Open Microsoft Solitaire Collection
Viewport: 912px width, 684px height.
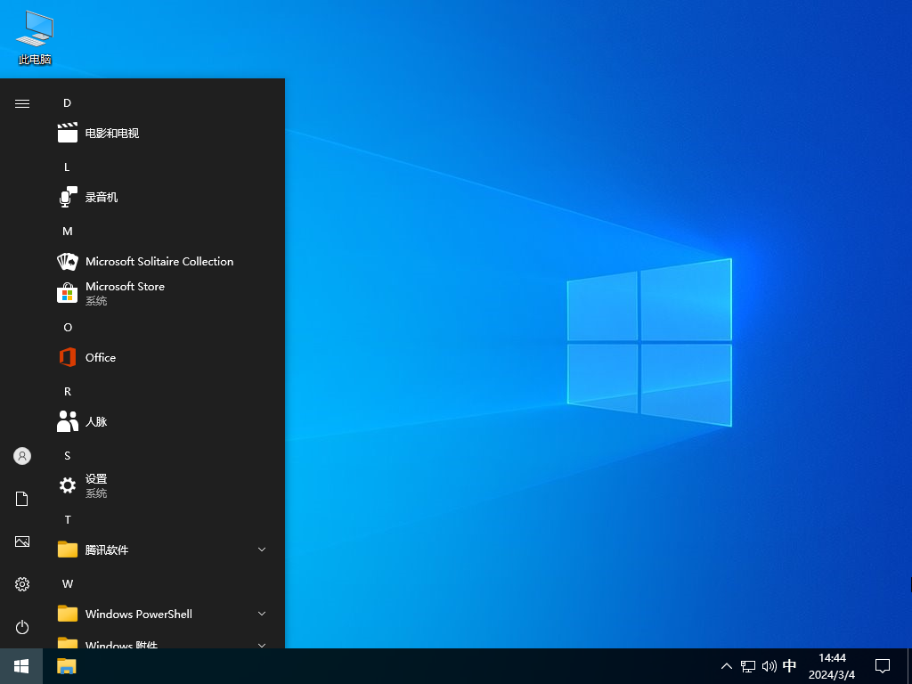159,262
